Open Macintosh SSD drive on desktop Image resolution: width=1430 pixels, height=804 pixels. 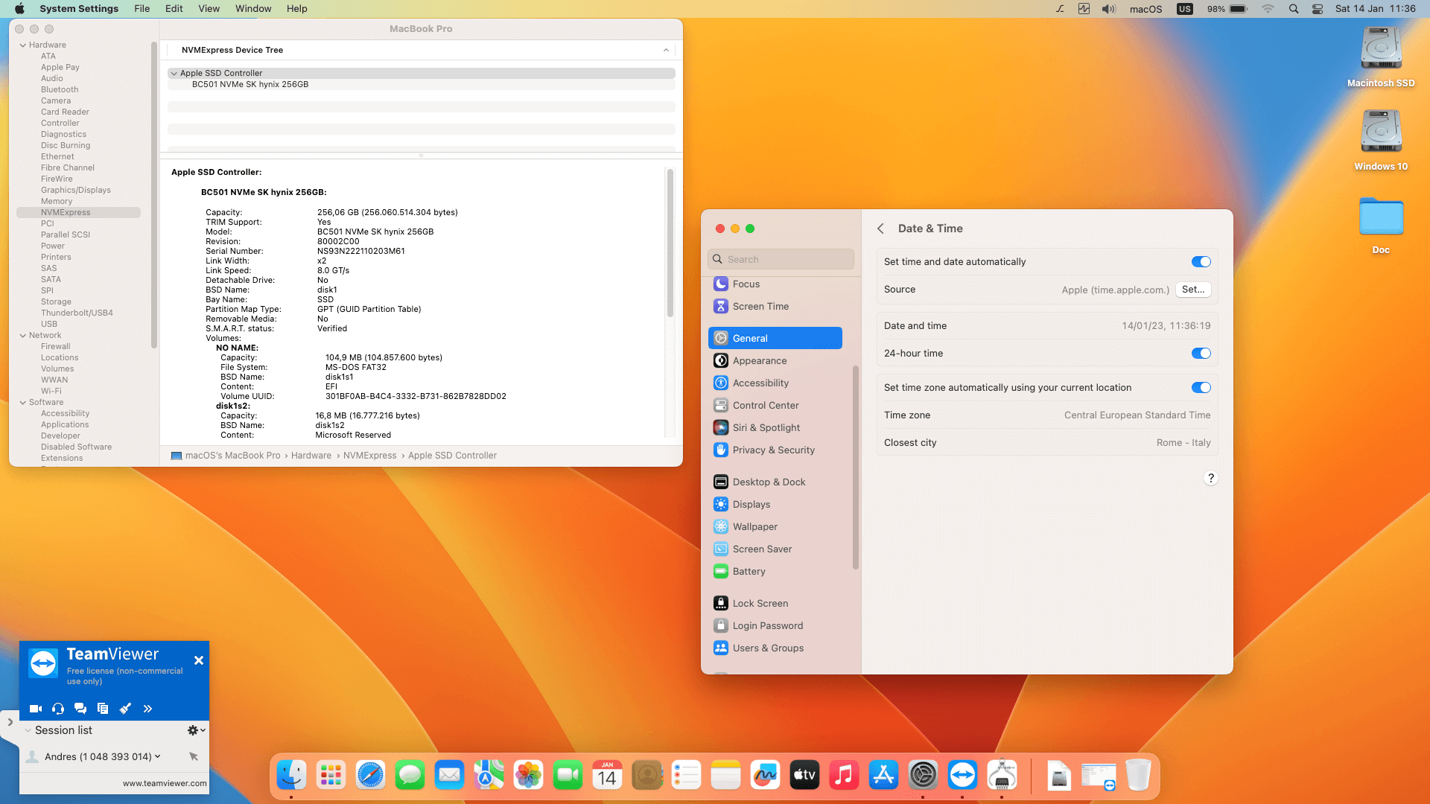click(1381, 57)
